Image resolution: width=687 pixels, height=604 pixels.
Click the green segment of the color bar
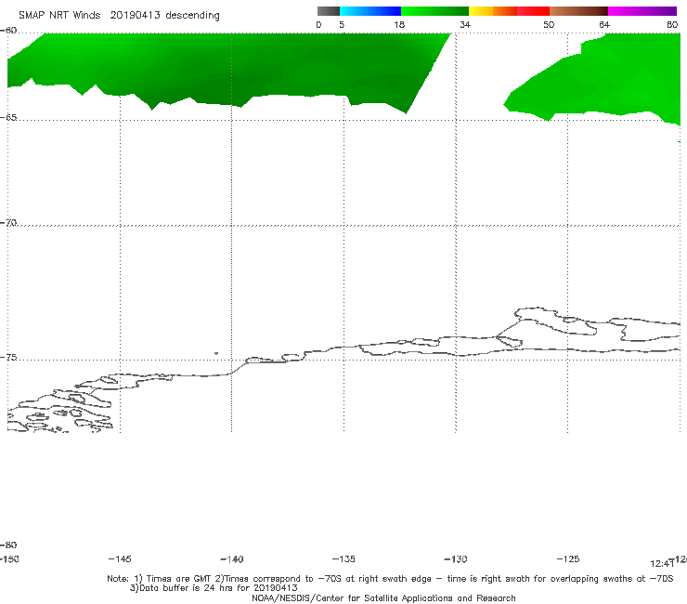point(435,11)
